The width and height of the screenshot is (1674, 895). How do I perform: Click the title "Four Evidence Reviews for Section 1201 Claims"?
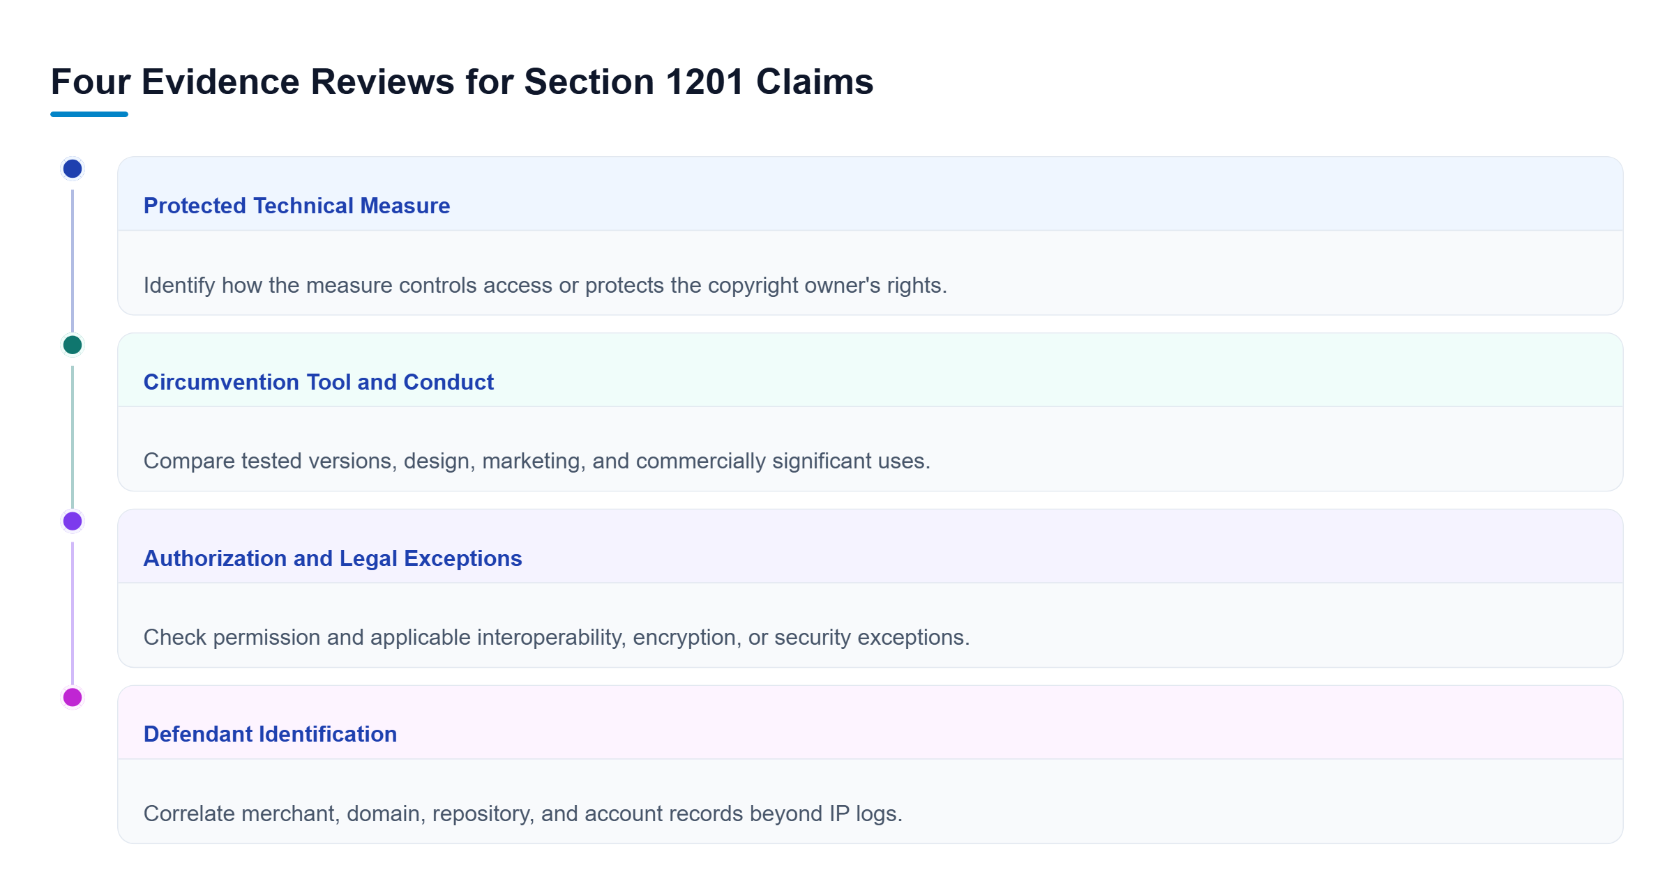tap(462, 82)
